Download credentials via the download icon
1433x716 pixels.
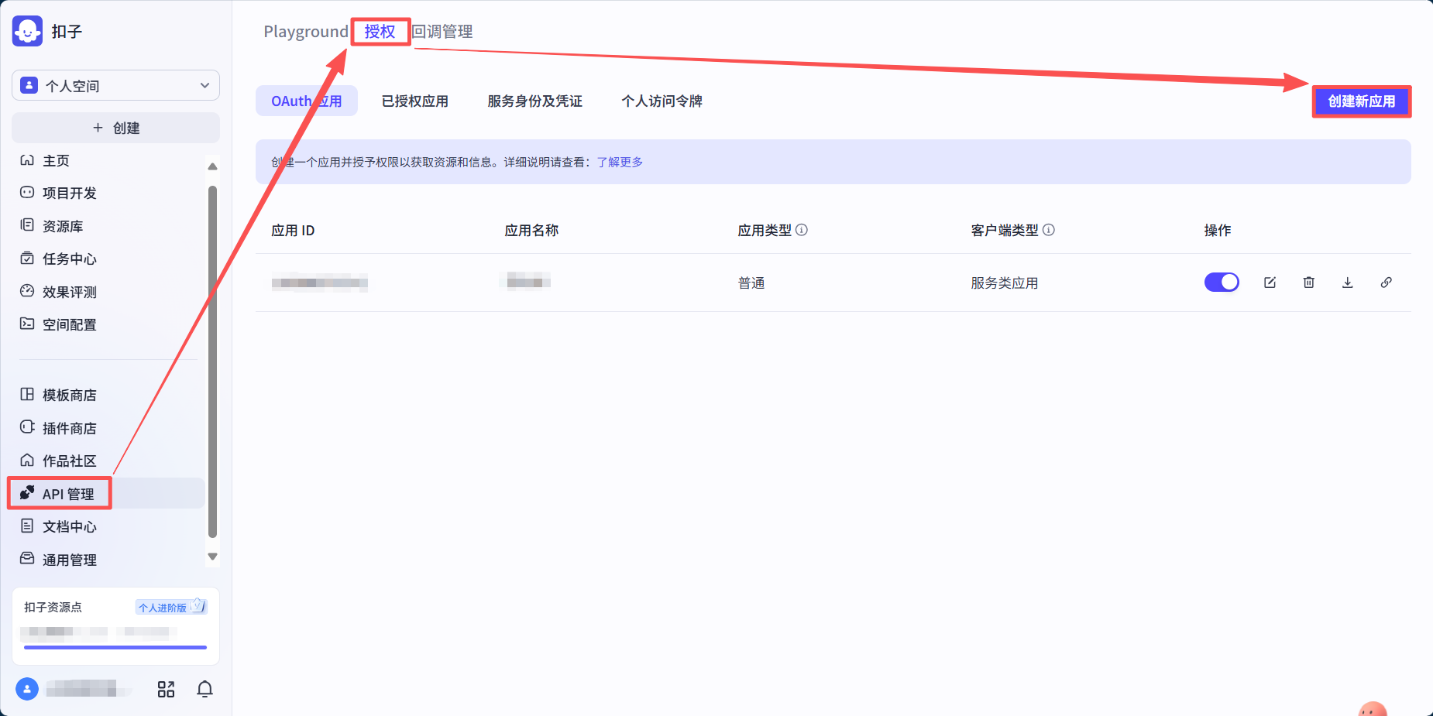coord(1348,282)
